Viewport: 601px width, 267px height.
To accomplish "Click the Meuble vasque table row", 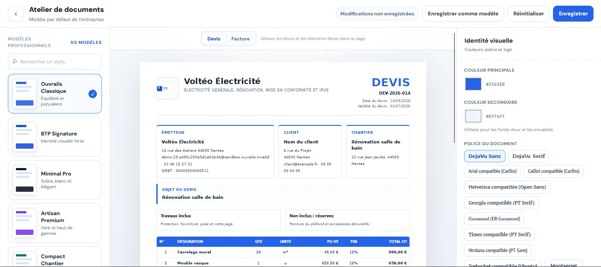I will (283, 263).
